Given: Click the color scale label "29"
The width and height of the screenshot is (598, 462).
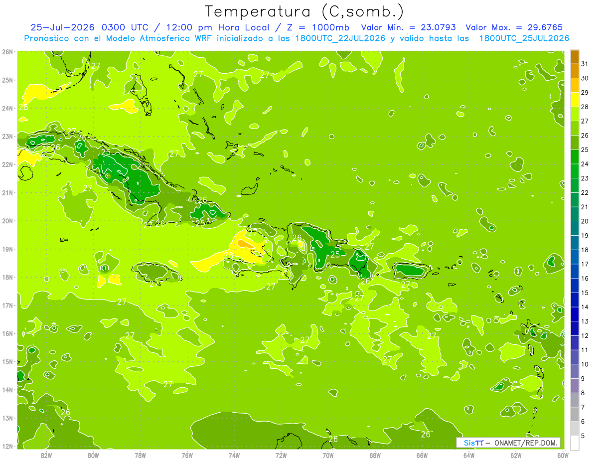Looking at the screenshot, I should tap(585, 93).
